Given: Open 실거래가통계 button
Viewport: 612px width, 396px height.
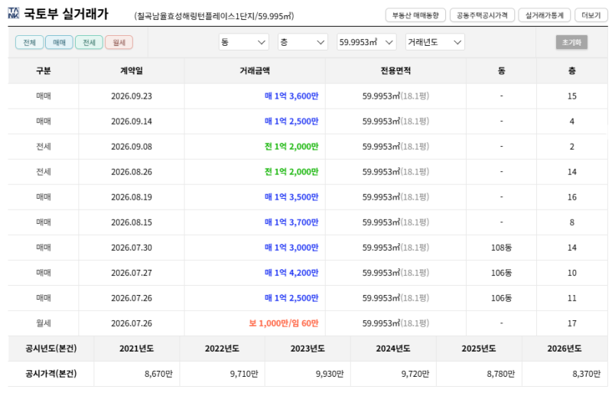Looking at the screenshot, I should coord(545,15).
